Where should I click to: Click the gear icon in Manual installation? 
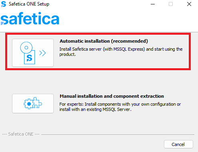[x=28, y=104]
